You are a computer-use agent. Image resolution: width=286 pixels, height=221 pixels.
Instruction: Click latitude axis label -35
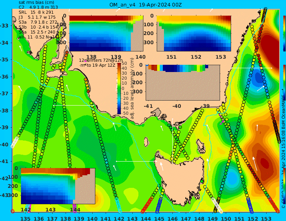[x=4, y=60]
